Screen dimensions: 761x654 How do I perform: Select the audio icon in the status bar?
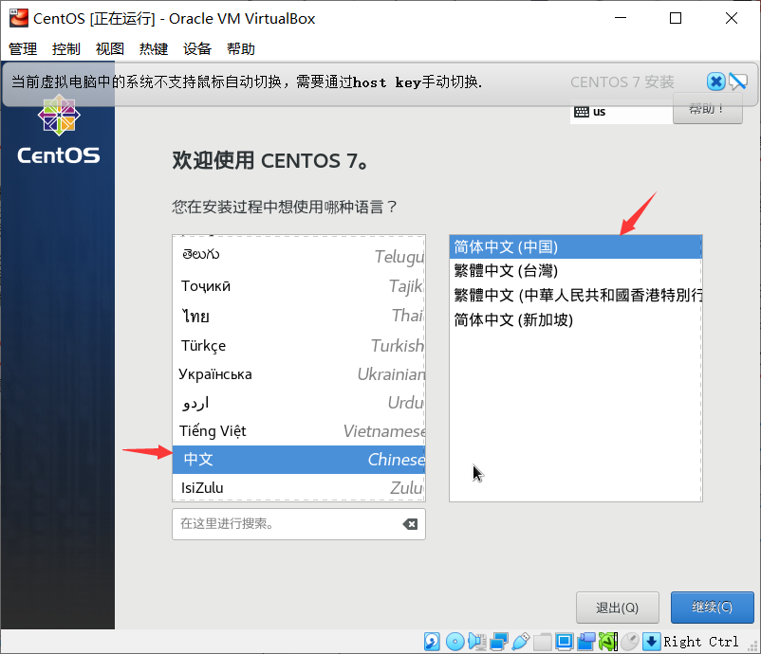(x=477, y=642)
